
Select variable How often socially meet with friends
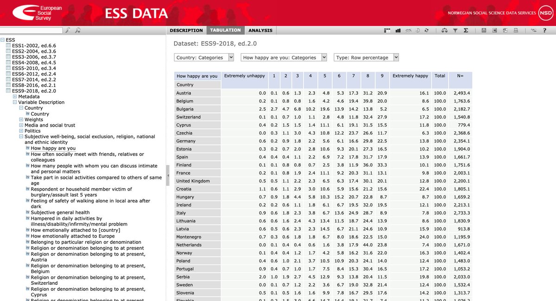(x=88, y=157)
